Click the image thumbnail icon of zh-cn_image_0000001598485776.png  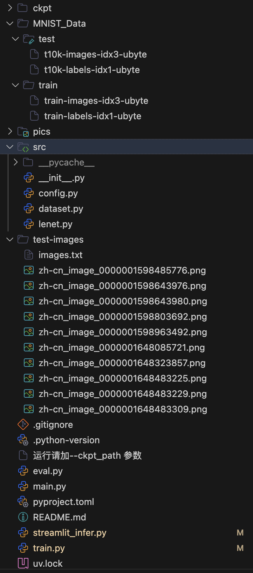pyautogui.click(x=29, y=270)
